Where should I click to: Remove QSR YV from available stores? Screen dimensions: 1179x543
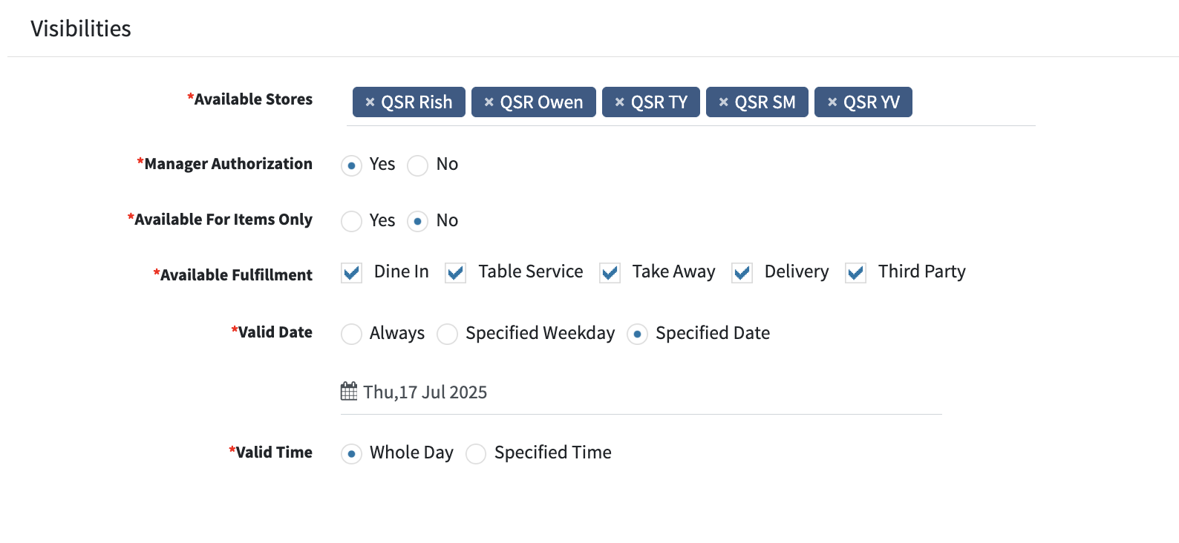pyautogui.click(x=832, y=102)
